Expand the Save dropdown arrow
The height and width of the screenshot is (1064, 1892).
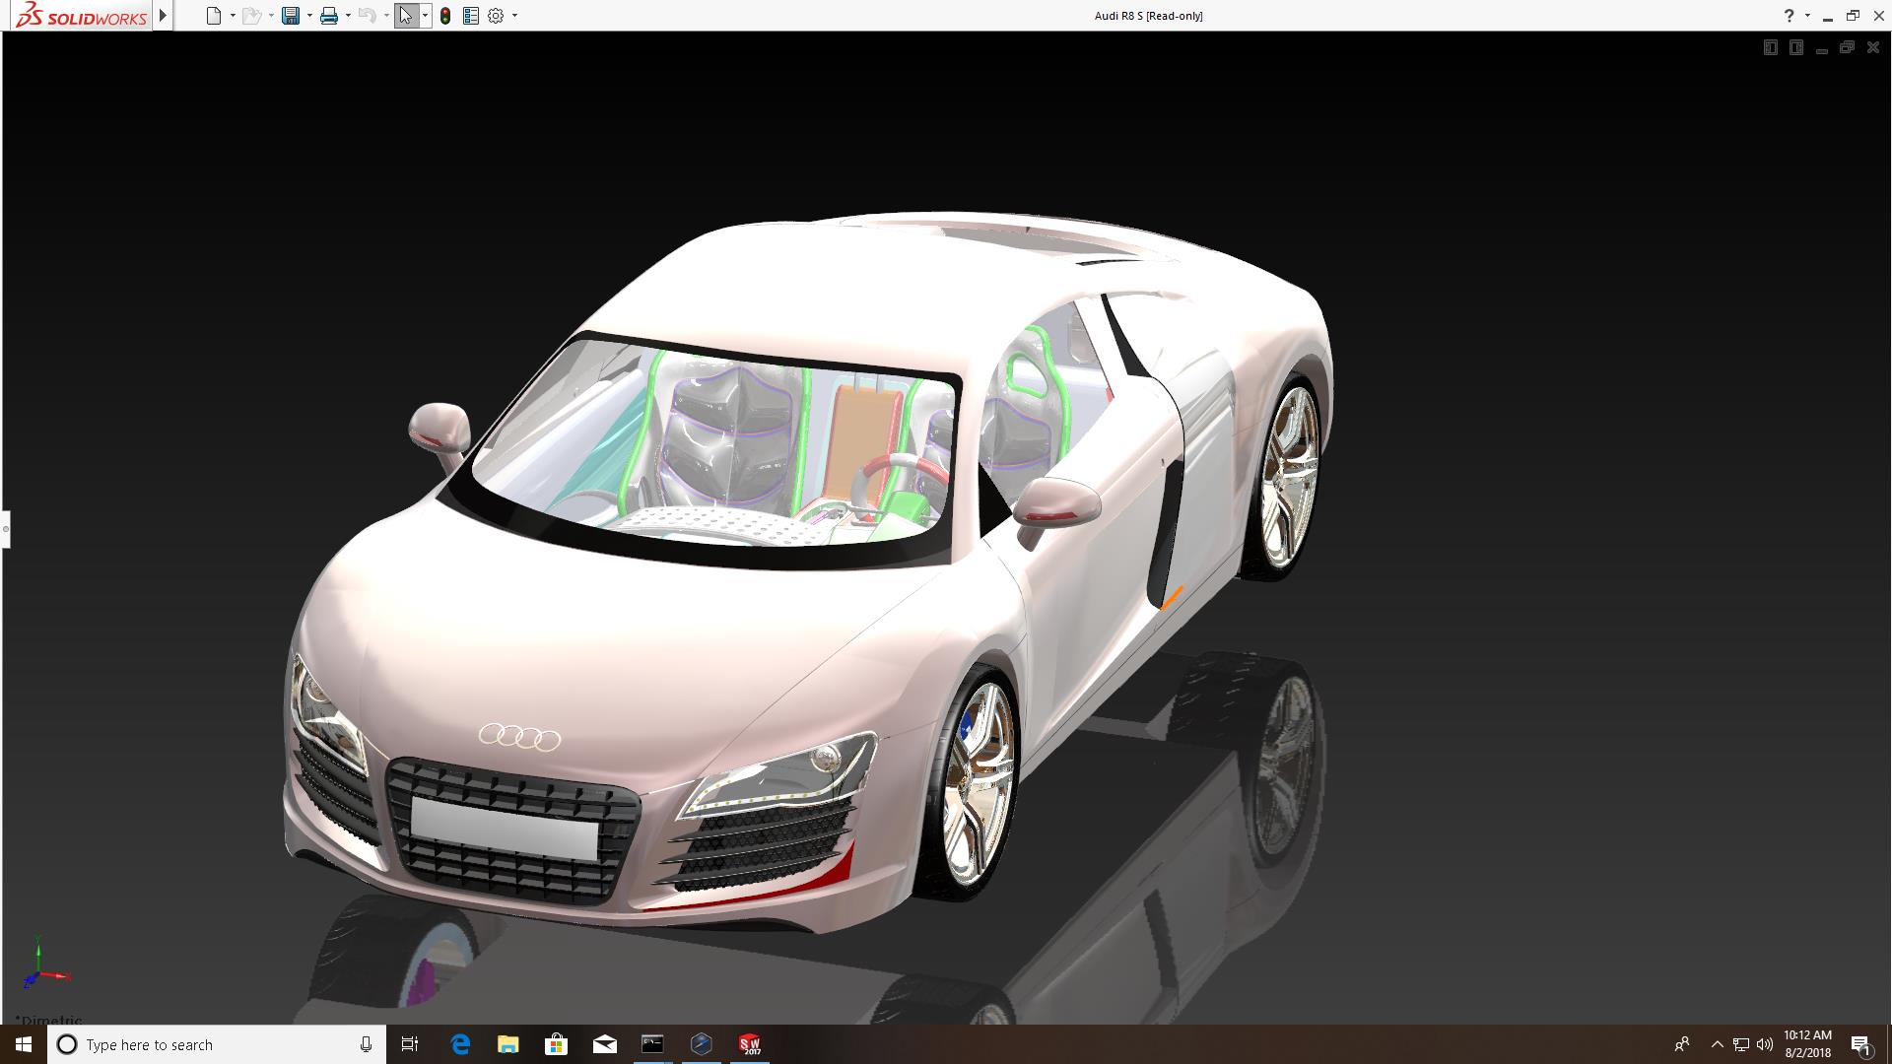[309, 16]
